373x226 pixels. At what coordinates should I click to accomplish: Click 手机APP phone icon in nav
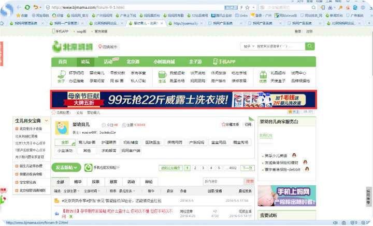pyautogui.click(x=215, y=61)
